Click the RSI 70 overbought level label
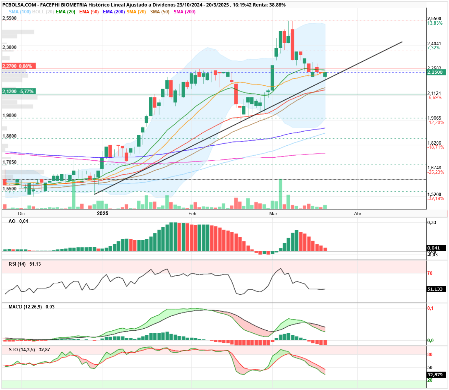This screenshot has height=390, width=449. (430, 273)
